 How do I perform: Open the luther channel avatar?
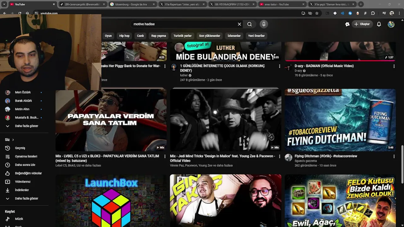coord(174,67)
